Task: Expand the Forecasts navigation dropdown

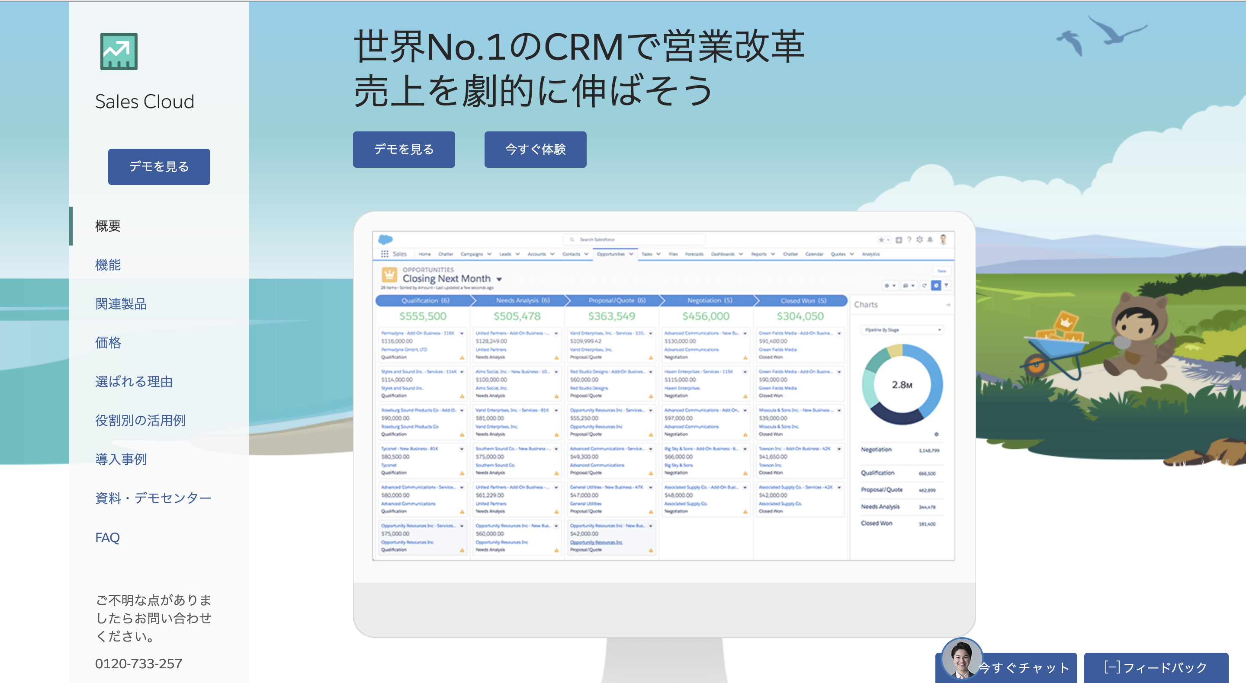Action: point(695,255)
